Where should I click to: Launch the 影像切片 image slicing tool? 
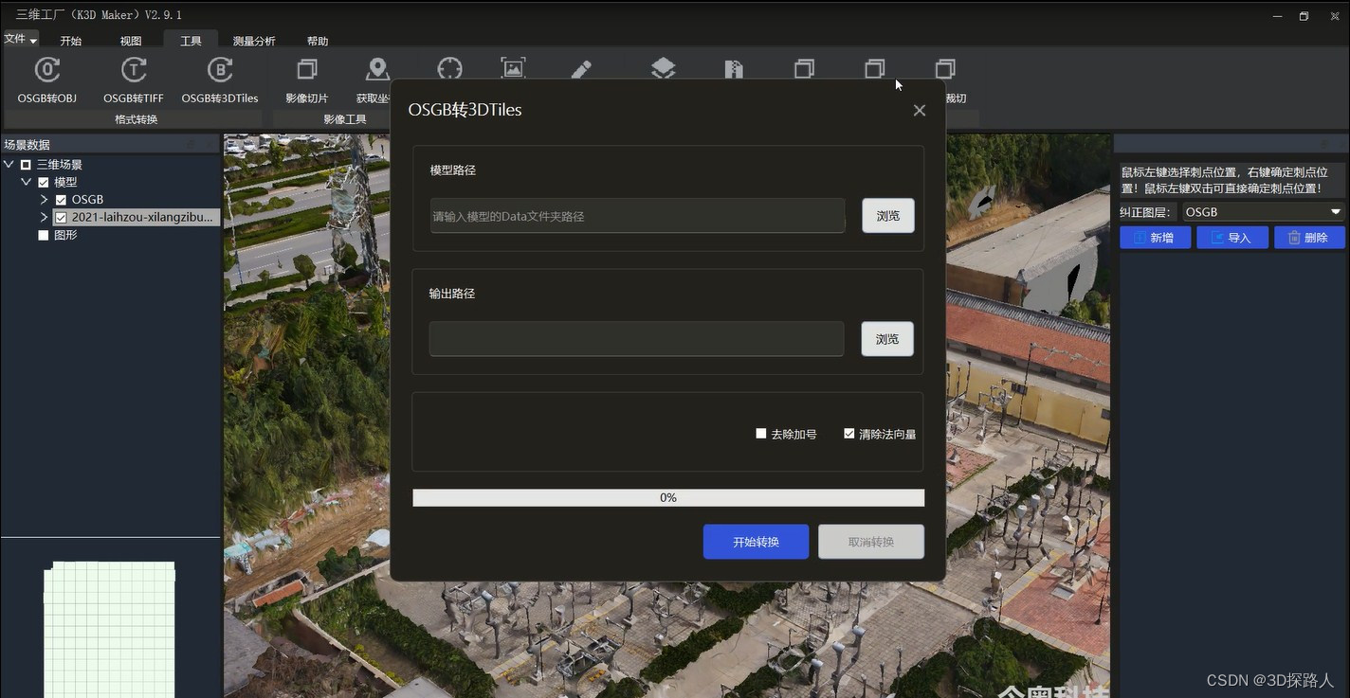[x=307, y=80]
